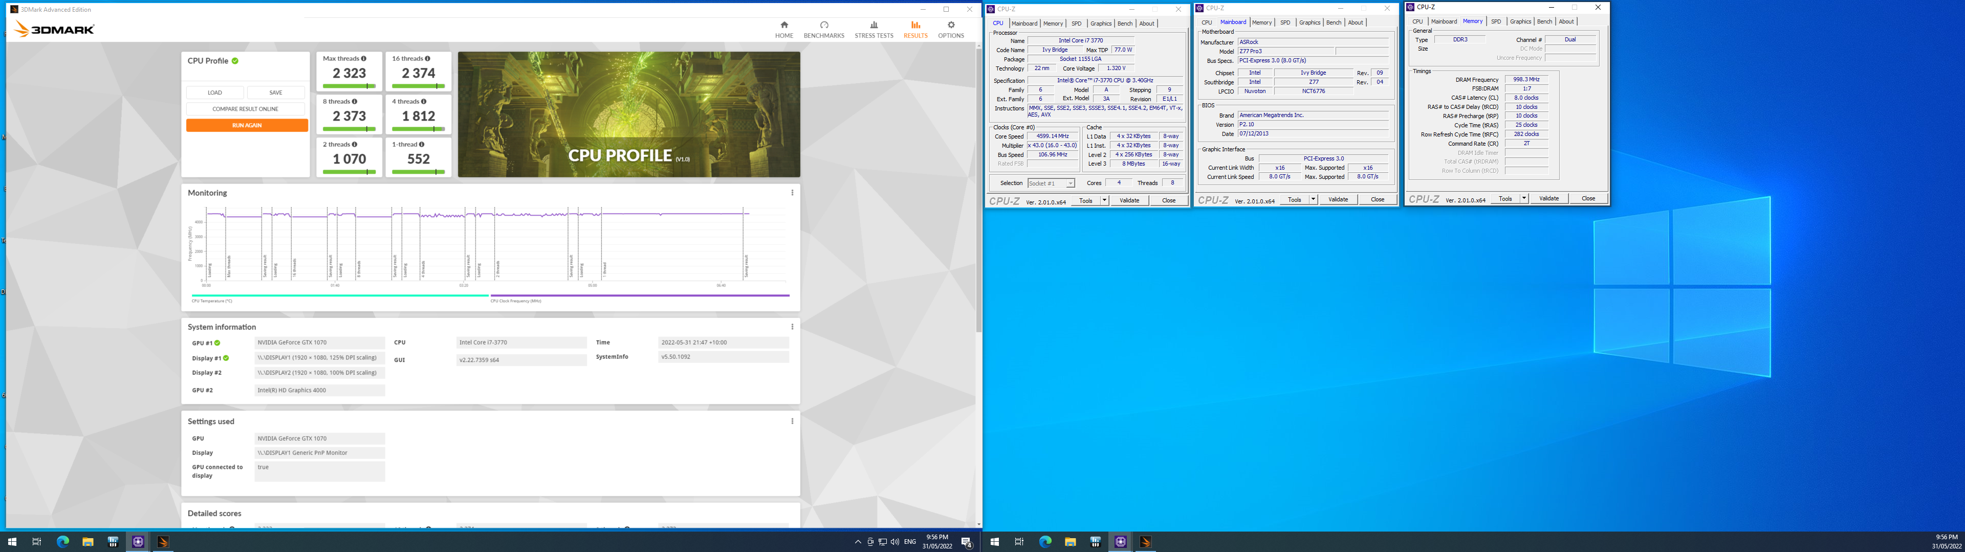Click Tools button in the Mainboard CPU-Z window
1965x552 pixels.
pyautogui.click(x=1295, y=200)
